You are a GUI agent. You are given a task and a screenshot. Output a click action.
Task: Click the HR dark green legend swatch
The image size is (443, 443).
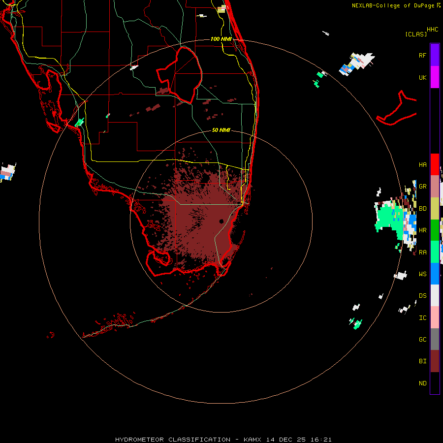pyautogui.click(x=435, y=230)
